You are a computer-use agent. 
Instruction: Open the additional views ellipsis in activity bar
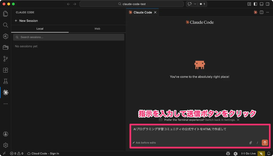pyautogui.click(x=6, y=104)
